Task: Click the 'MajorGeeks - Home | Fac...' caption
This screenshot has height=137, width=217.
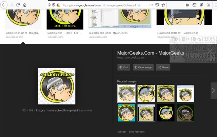Action: pyautogui.click(x=64, y=33)
